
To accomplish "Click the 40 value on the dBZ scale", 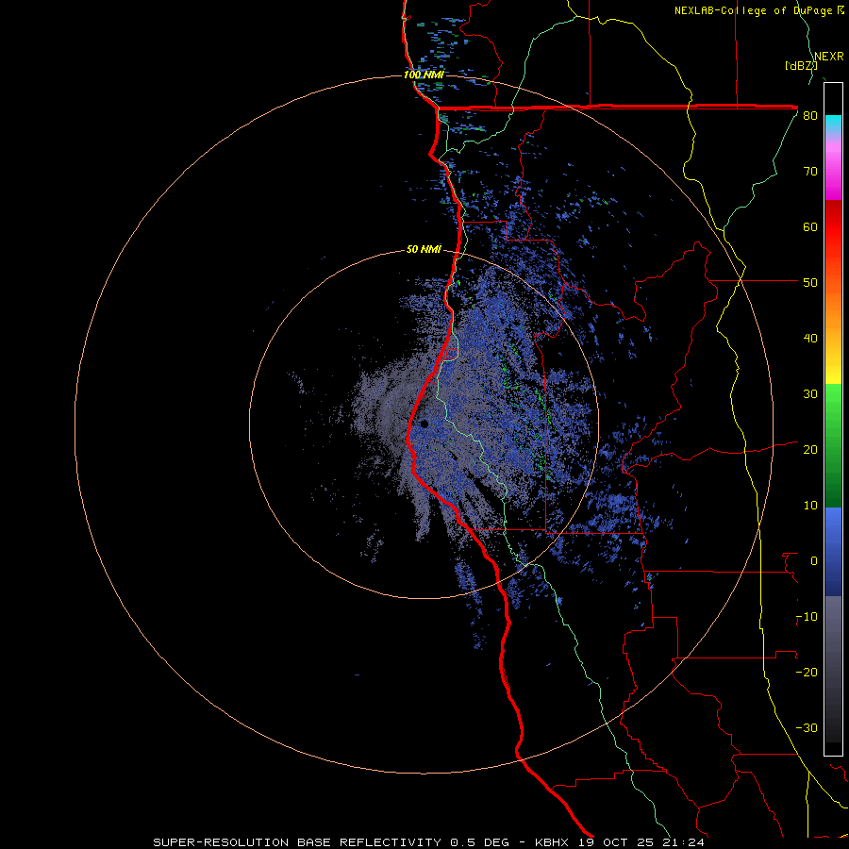I will tap(810, 339).
